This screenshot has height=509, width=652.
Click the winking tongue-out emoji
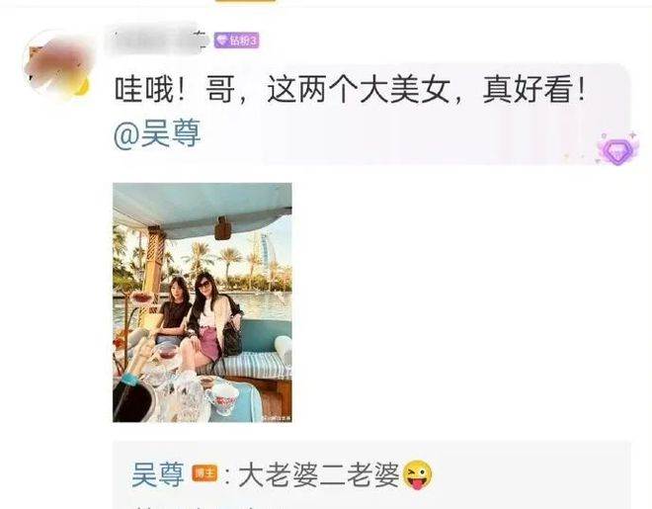[418, 474]
